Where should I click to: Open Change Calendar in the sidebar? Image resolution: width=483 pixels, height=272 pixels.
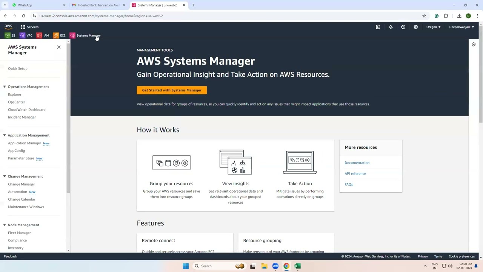pos(22,199)
